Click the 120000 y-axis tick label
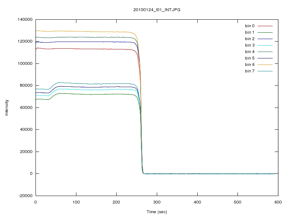 (x=25, y=42)
